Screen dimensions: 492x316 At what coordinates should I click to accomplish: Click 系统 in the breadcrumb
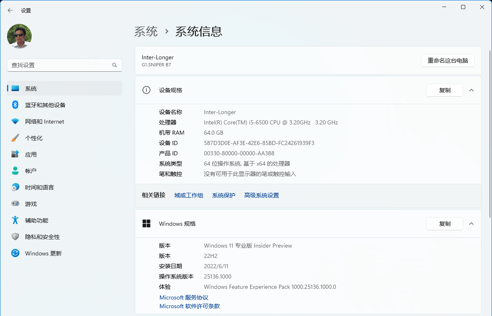click(146, 31)
